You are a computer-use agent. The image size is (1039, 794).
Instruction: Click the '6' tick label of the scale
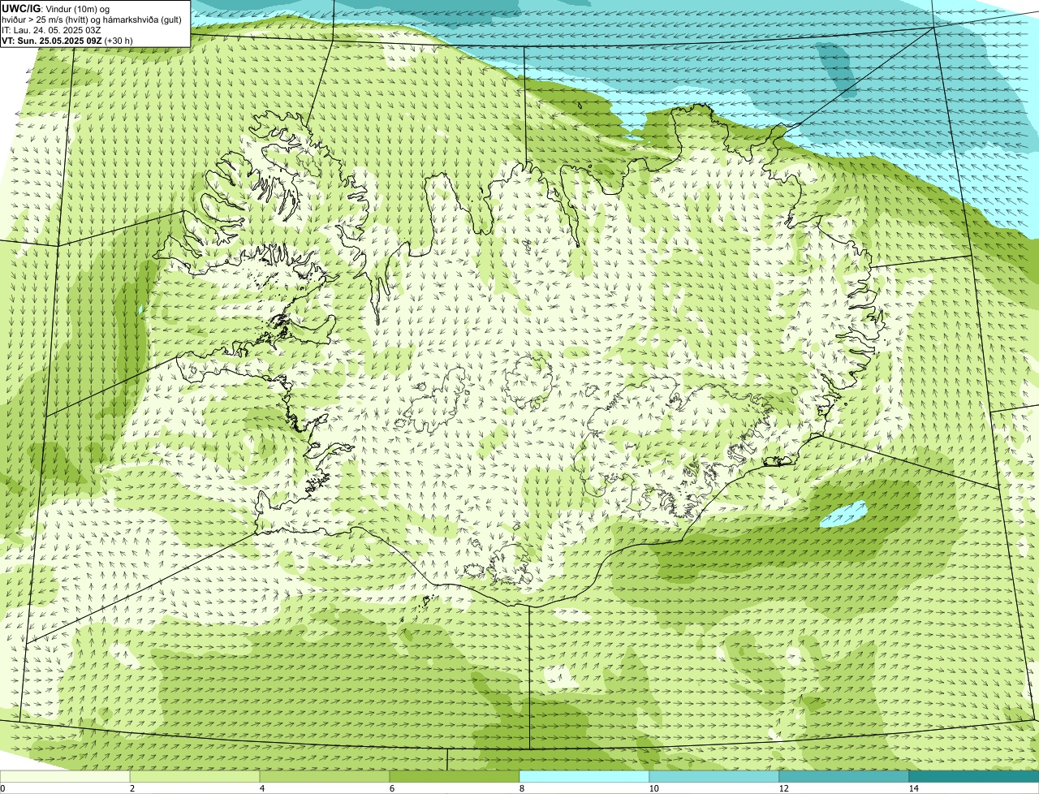tap(392, 788)
